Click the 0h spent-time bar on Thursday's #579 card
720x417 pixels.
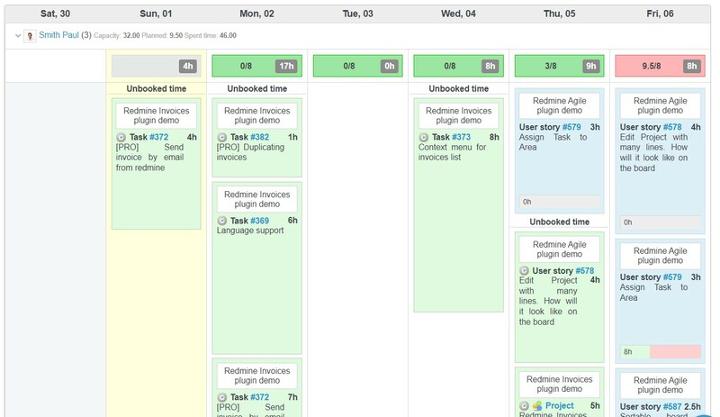(559, 202)
